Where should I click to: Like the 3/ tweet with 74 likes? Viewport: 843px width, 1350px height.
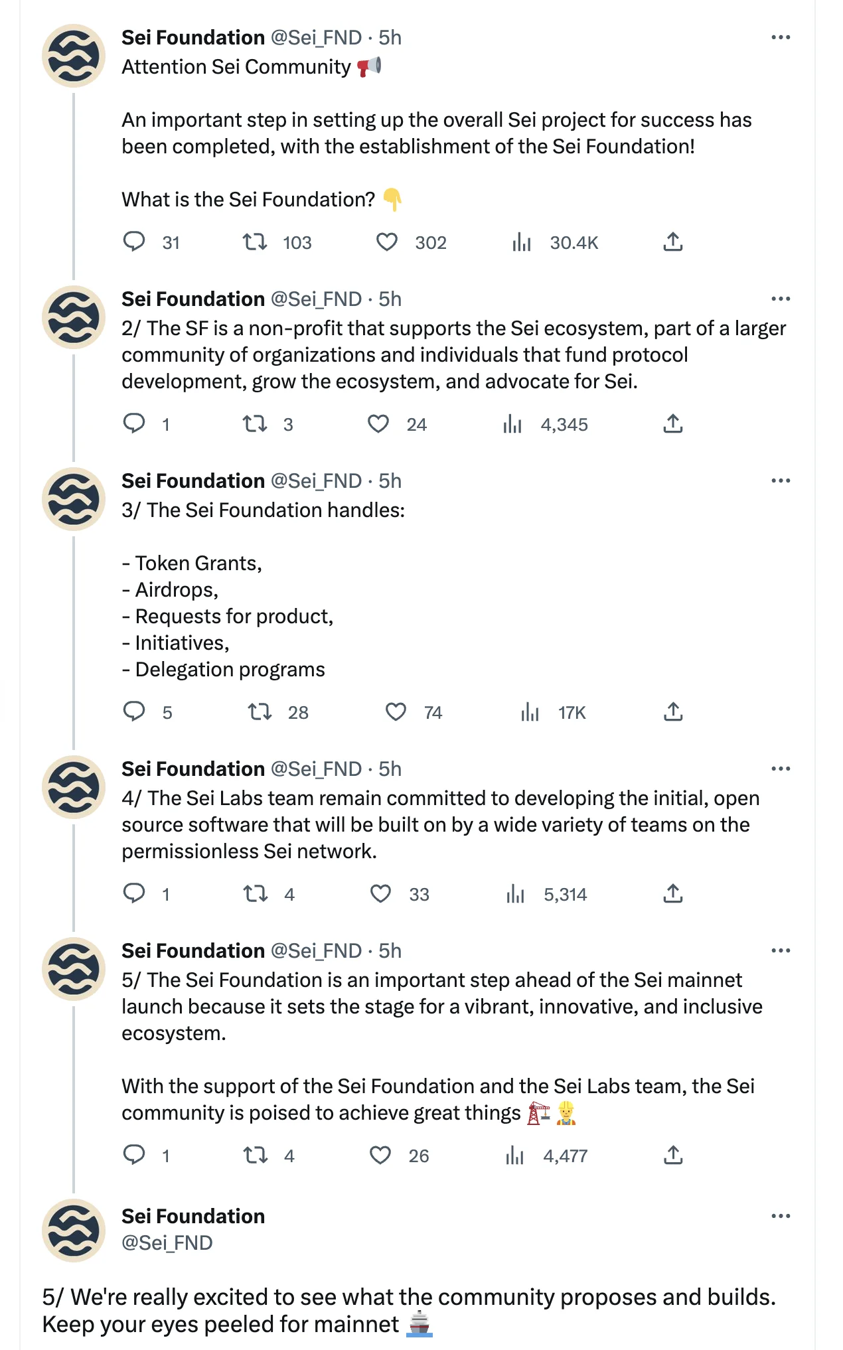(x=396, y=712)
